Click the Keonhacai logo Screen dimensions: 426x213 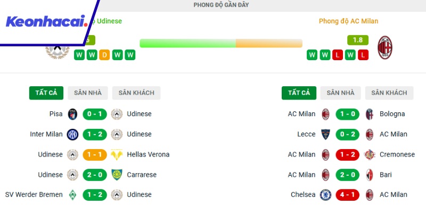[x=47, y=22]
